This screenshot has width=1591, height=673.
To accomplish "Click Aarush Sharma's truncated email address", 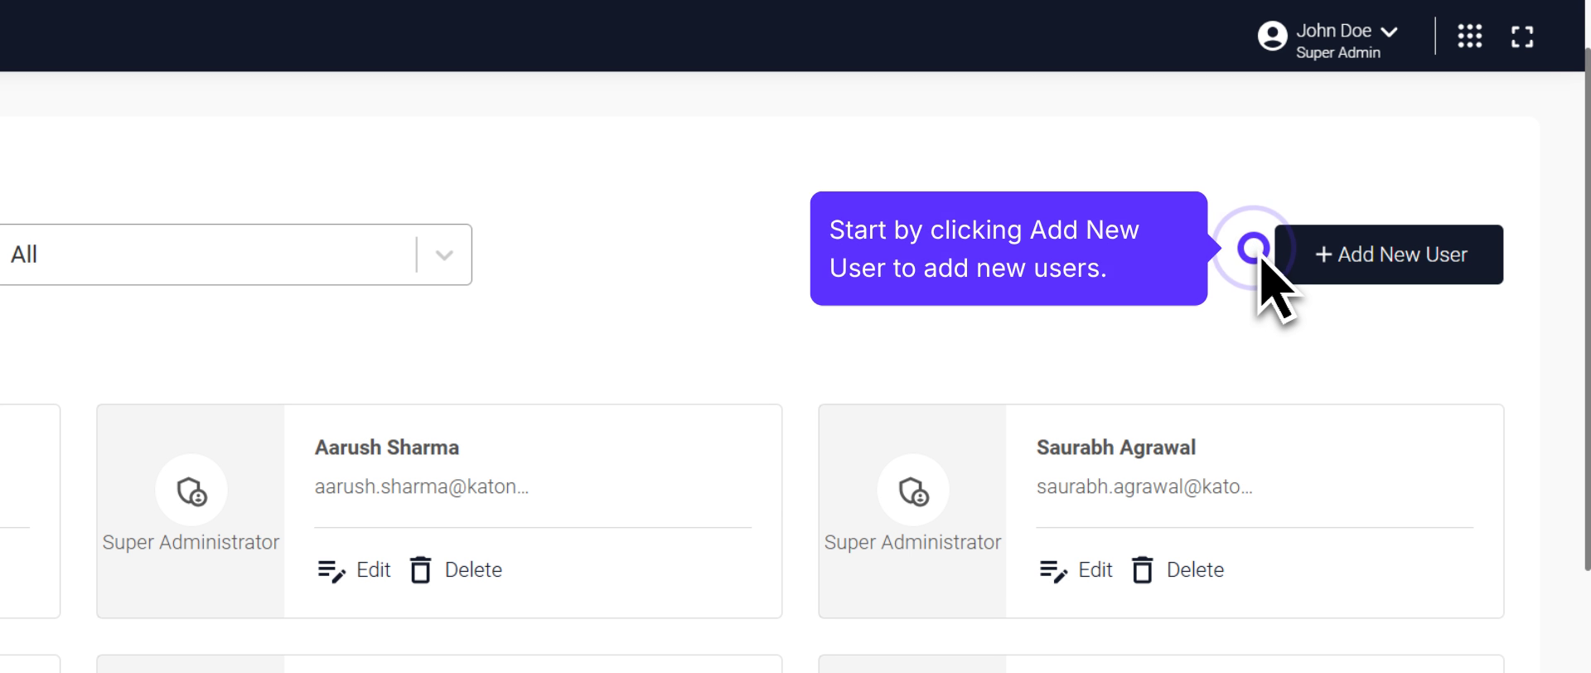I will [421, 487].
